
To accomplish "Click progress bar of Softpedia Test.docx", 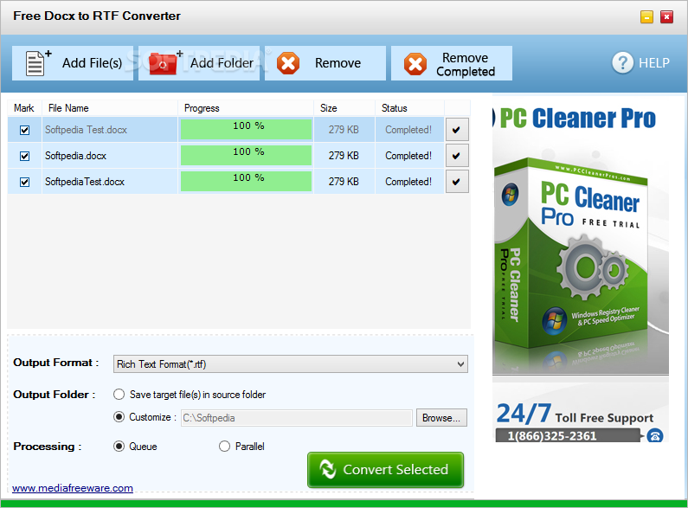I will [x=246, y=130].
